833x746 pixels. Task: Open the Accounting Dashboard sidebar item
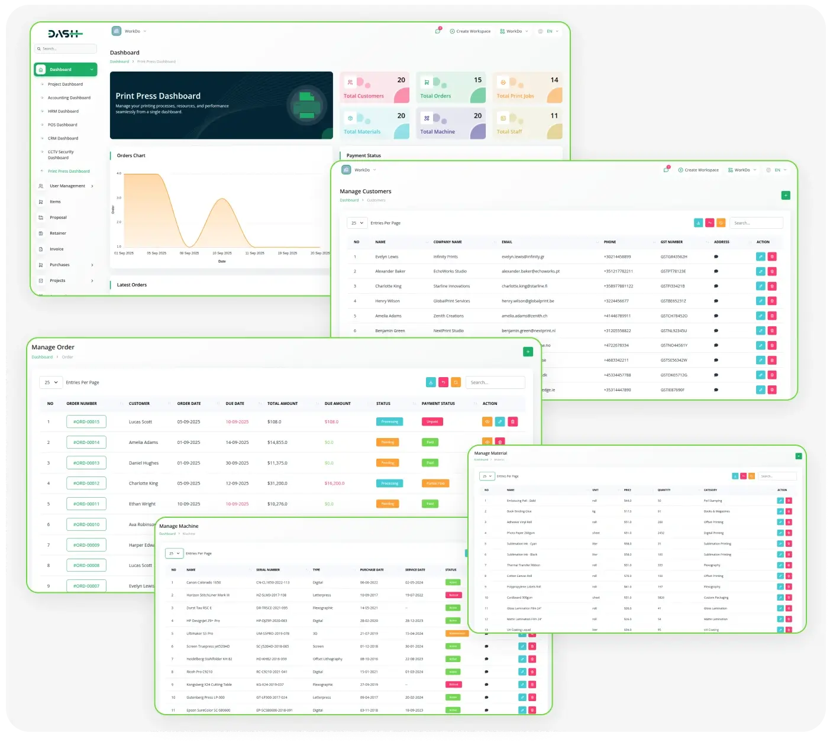click(69, 98)
